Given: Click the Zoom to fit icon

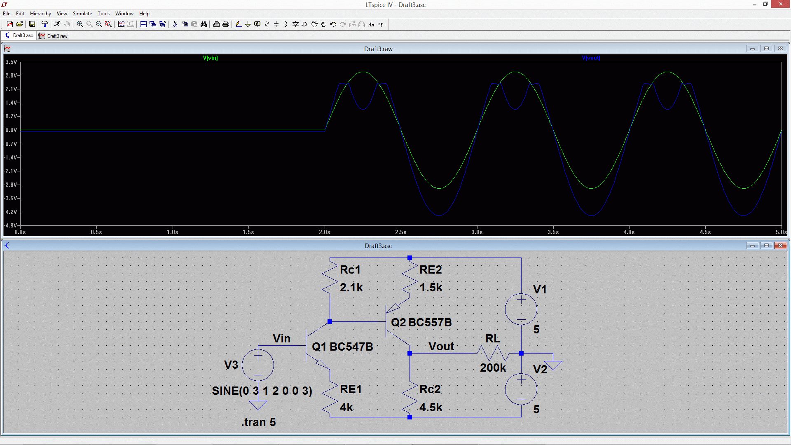Looking at the screenshot, I should click(x=108, y=24).
